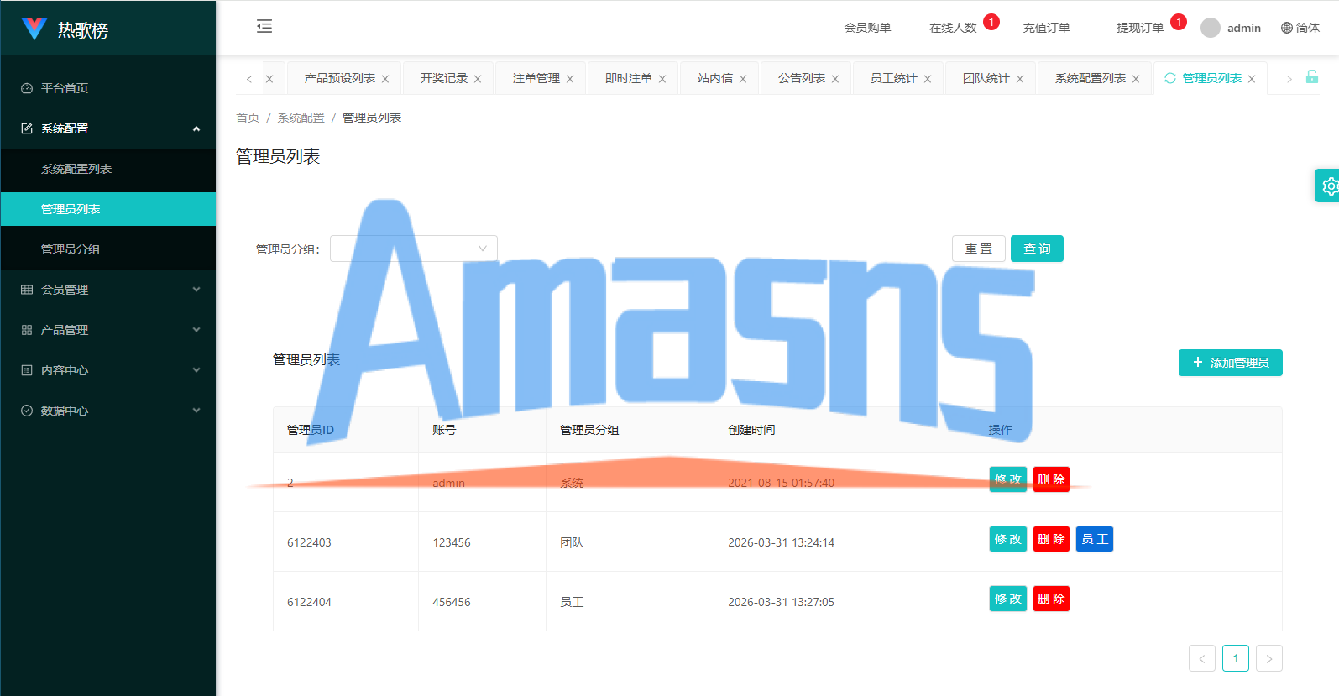
Task: Close the 站内信 tab
Action: click(743, 79)
